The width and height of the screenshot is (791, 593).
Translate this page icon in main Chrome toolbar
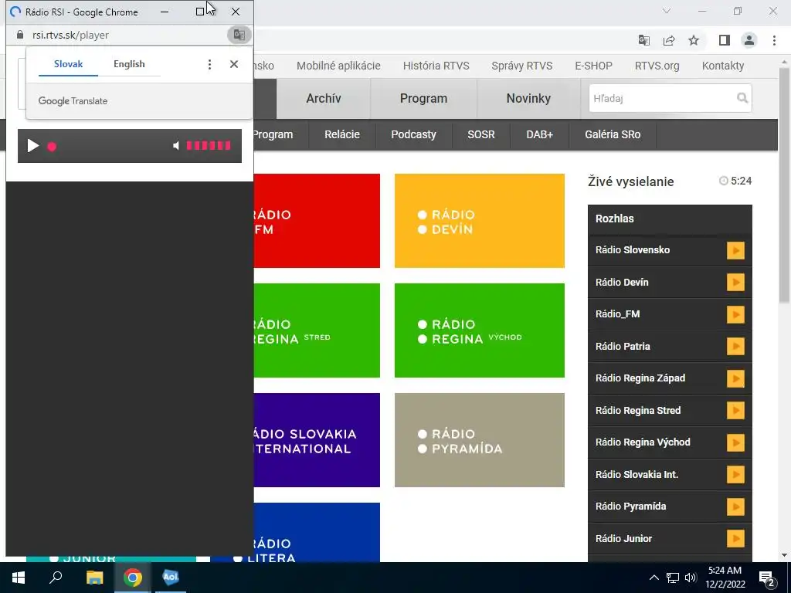pyautogui.click(x=644, y=40)
